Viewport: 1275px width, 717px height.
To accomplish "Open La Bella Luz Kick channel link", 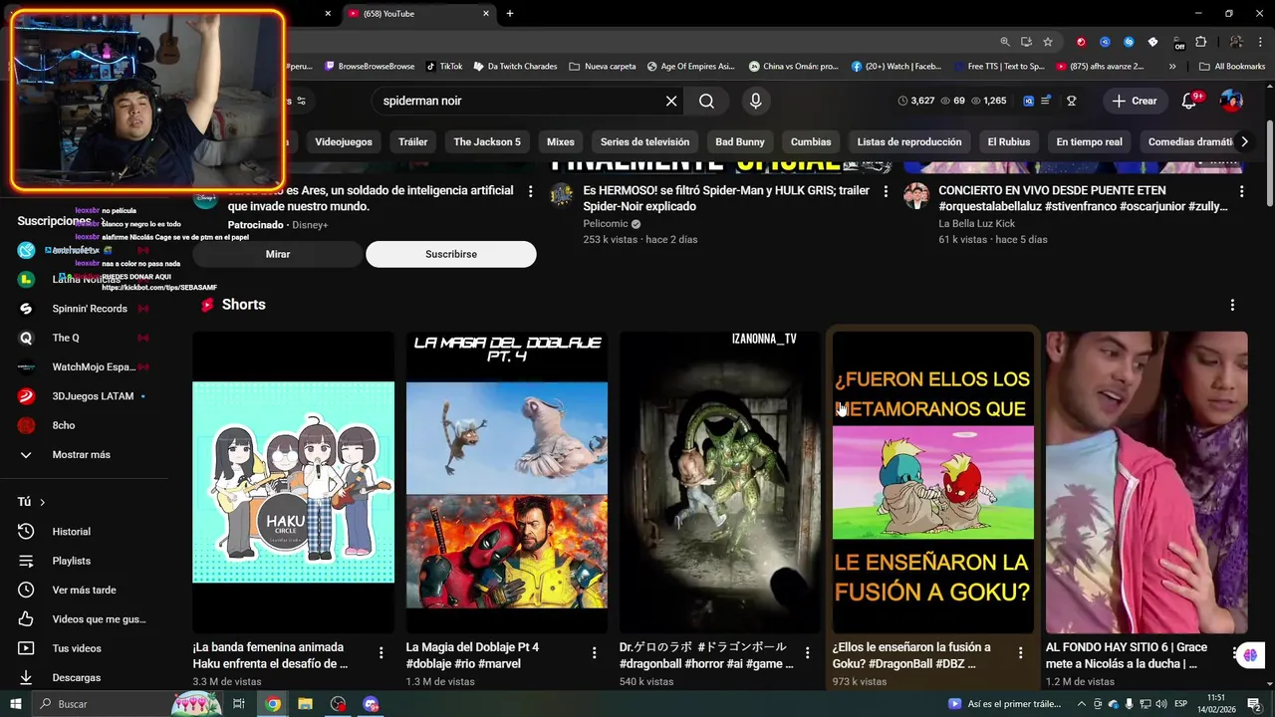I will tap(977, 224).
